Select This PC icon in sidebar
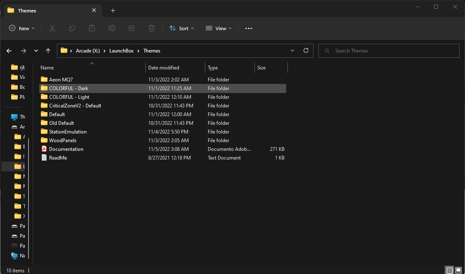This screenshot has width=465, height=274. tap(14, 117)
